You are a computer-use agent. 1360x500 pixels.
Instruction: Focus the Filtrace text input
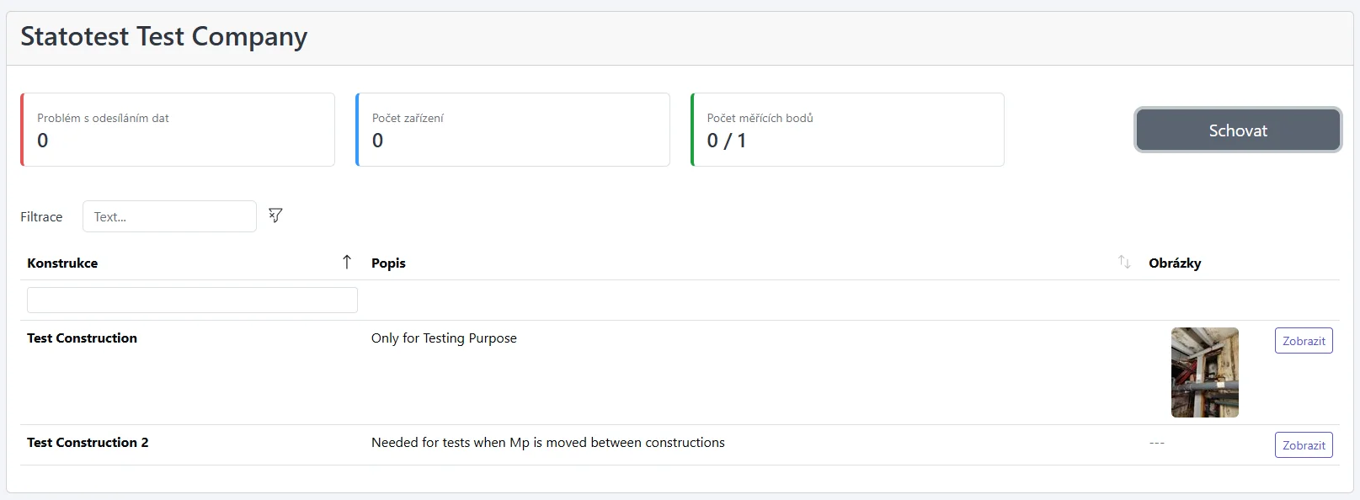(169, 216)
